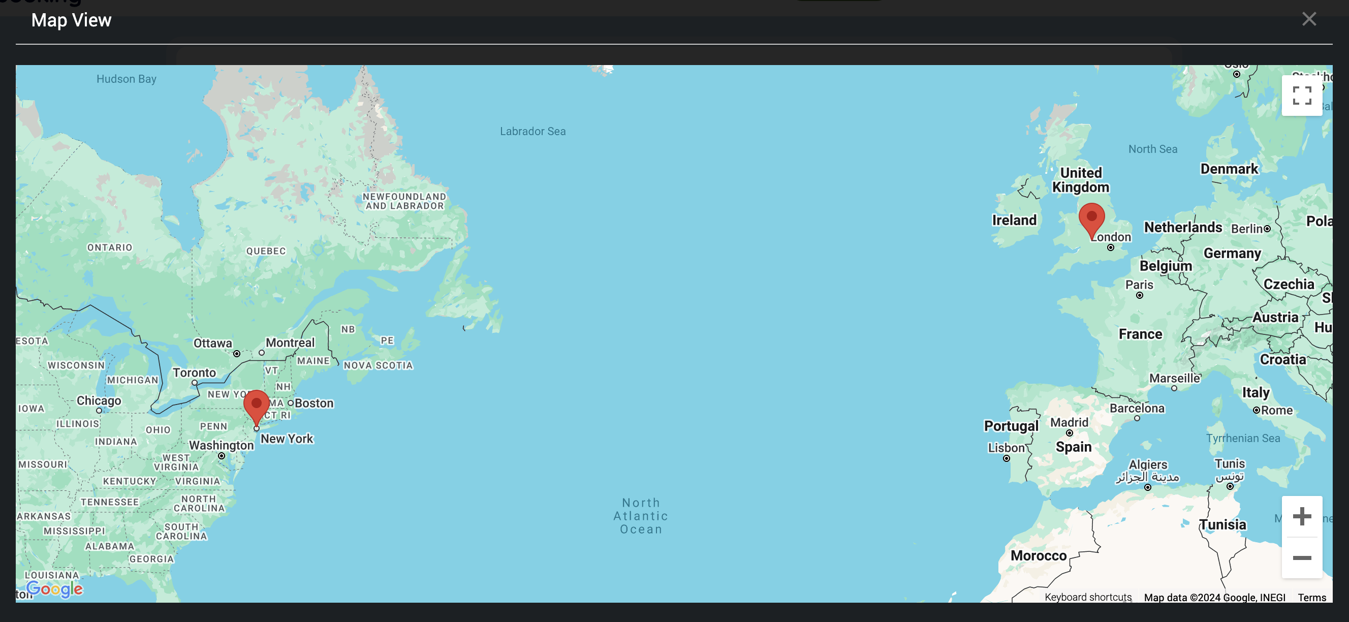The width and height of the screenshot is (1349, 622).
Task: Open Keyboard shortcuts link
Action: tap(1088, 597)
